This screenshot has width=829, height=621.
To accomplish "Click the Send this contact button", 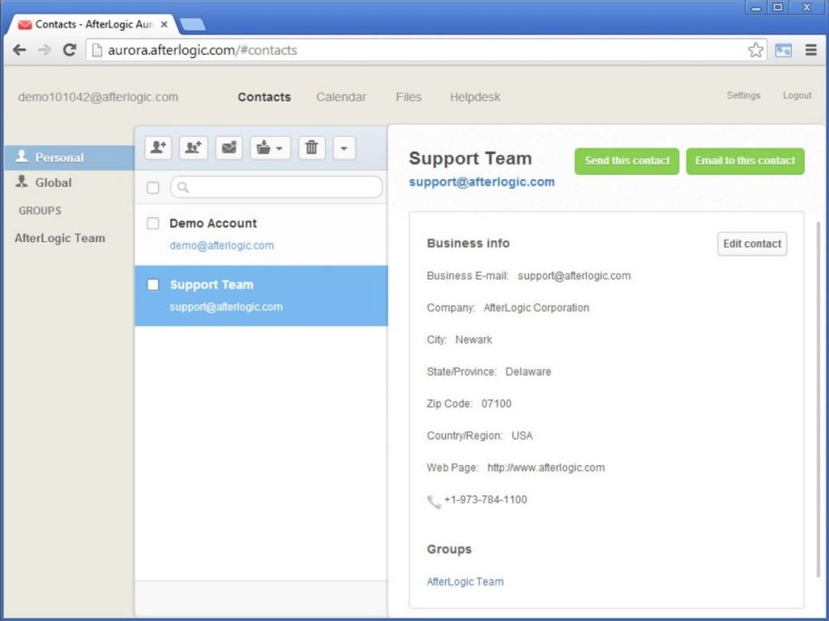I will [x=627, y=161].
